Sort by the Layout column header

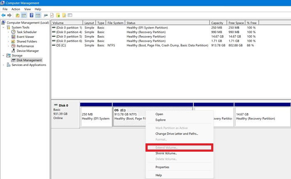[89, 23]
